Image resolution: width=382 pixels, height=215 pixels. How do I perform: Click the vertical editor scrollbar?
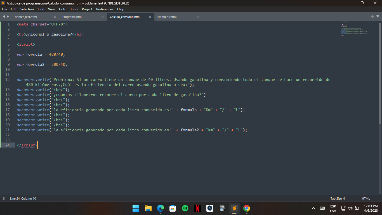click(x=380, y=73)
